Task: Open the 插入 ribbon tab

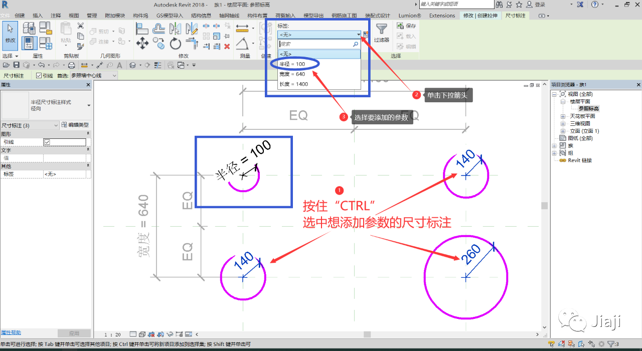Action: click(38, 16)
